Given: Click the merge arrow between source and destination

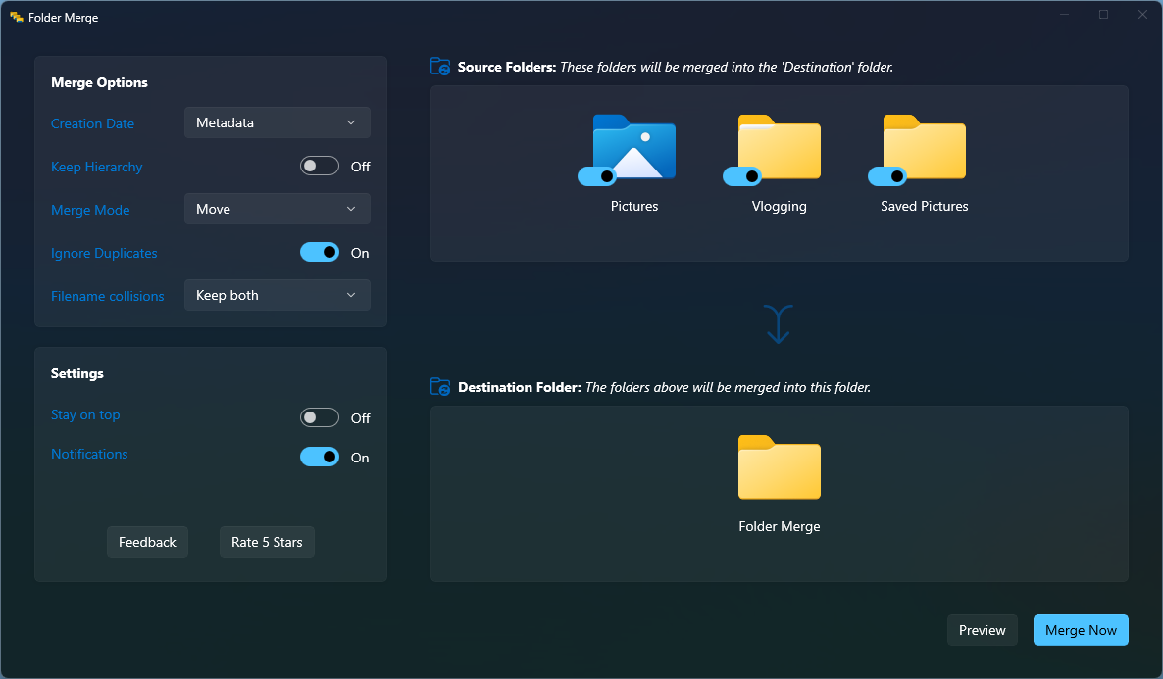Looking at the screenshot, I should [x=778, y=323].
